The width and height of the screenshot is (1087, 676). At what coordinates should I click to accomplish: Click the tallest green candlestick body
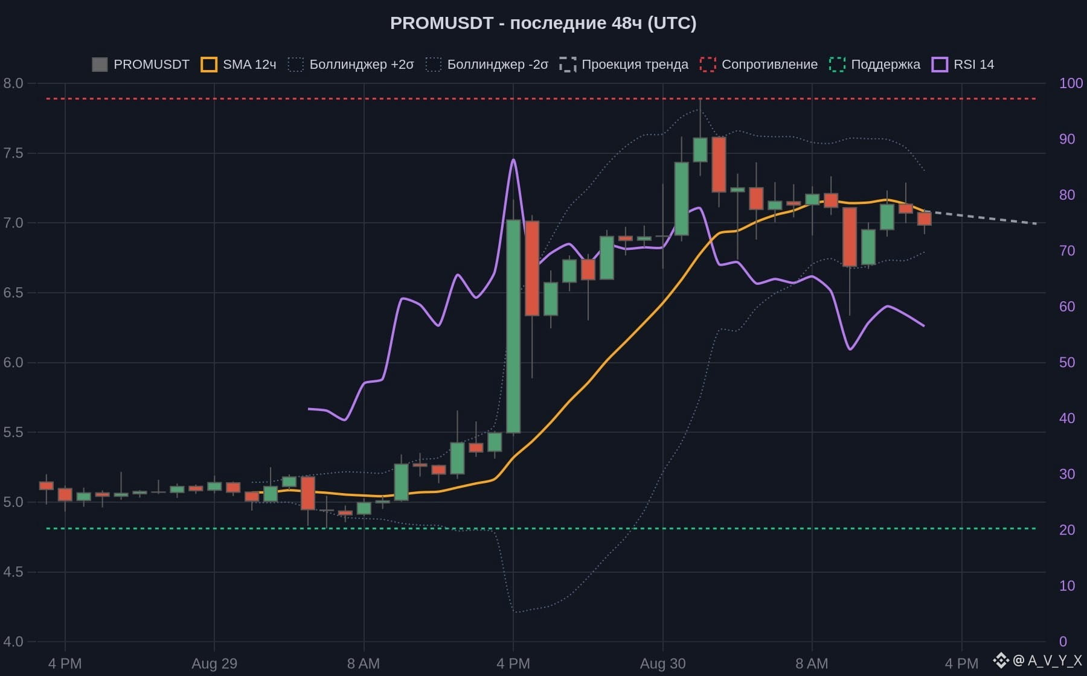tap(513, 326)
